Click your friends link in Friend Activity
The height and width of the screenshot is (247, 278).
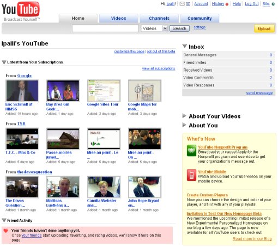(x=32, y=236)
